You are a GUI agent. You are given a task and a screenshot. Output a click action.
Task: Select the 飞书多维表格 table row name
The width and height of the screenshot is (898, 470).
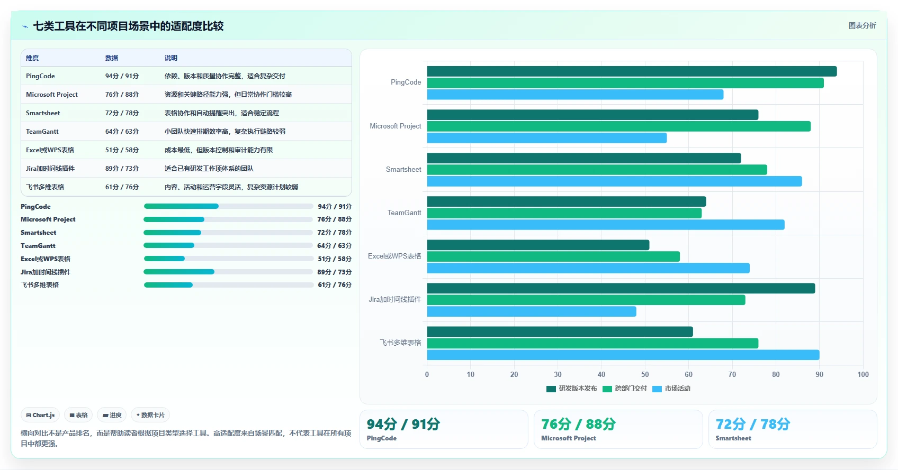coord(45,187)
